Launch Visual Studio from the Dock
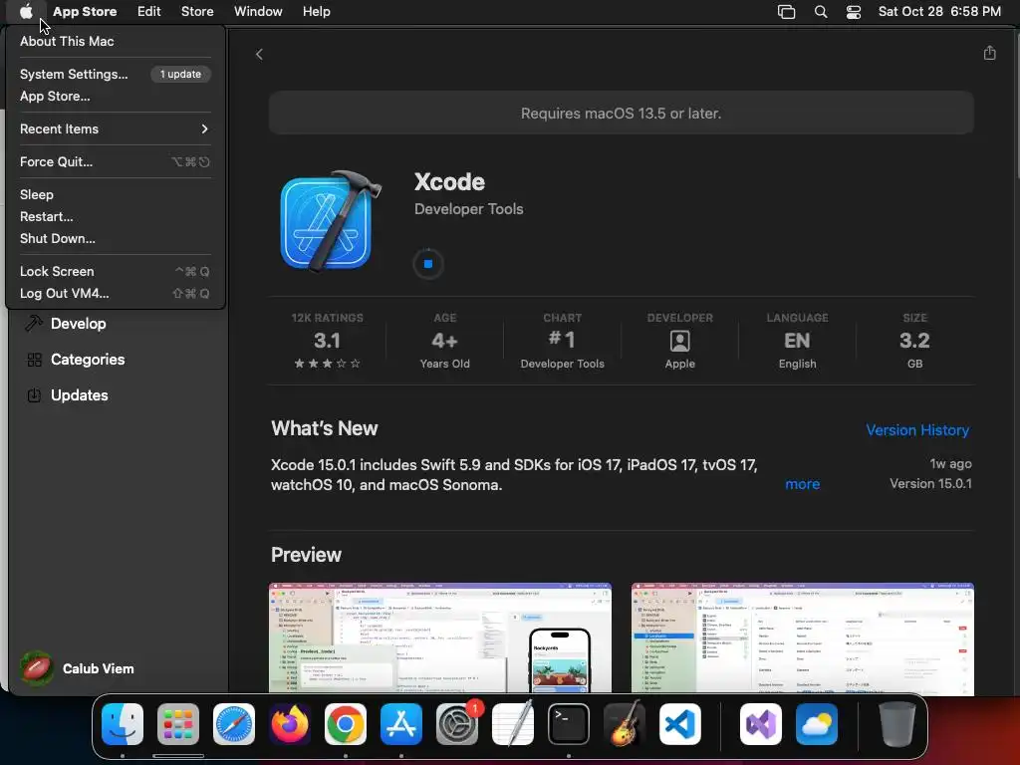 click(761, 724)
